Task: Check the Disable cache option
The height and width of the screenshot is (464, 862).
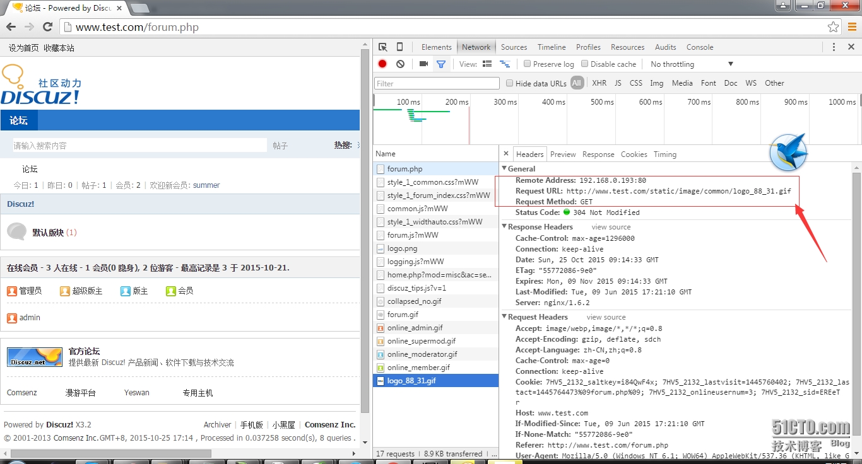Action: click(585, 64)
